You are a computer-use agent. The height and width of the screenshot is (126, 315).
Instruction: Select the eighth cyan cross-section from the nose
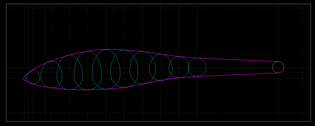(x=161, y=67)
